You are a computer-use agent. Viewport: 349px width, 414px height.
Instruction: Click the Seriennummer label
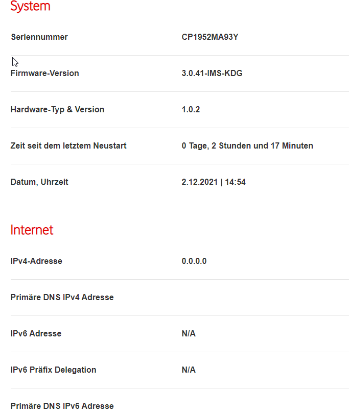click(x=39, y=37)
